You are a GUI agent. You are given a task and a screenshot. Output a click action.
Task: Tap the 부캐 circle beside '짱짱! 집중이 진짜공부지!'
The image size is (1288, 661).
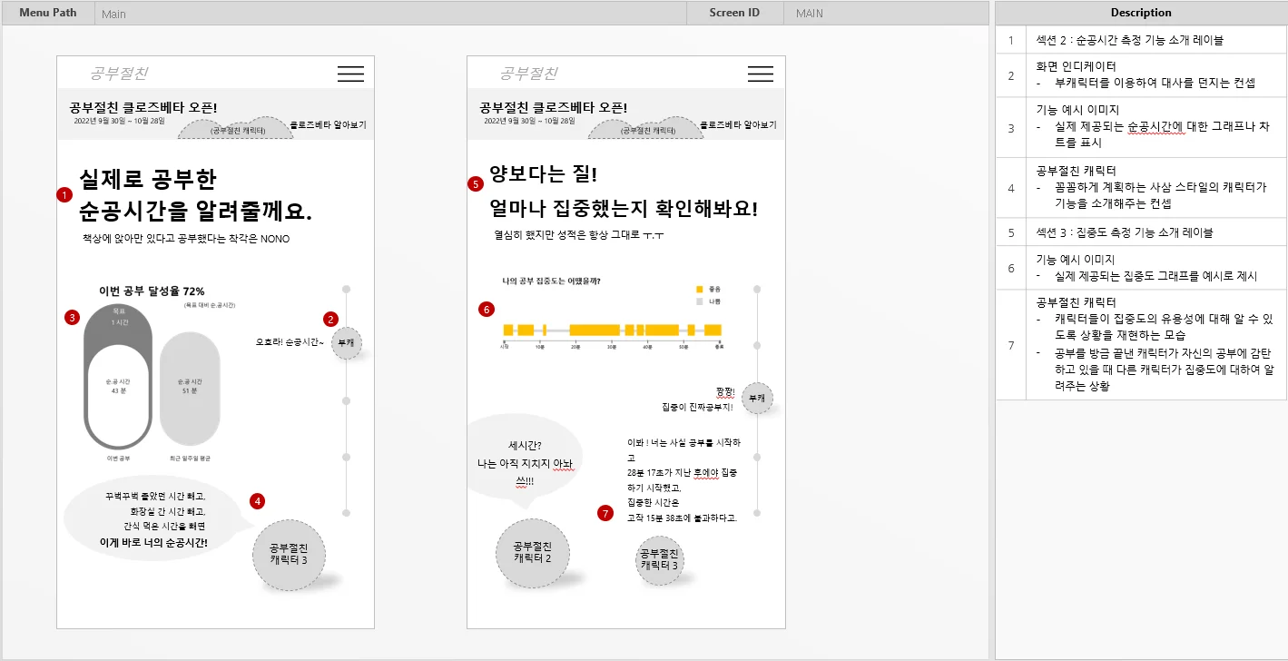coord(757,399)
